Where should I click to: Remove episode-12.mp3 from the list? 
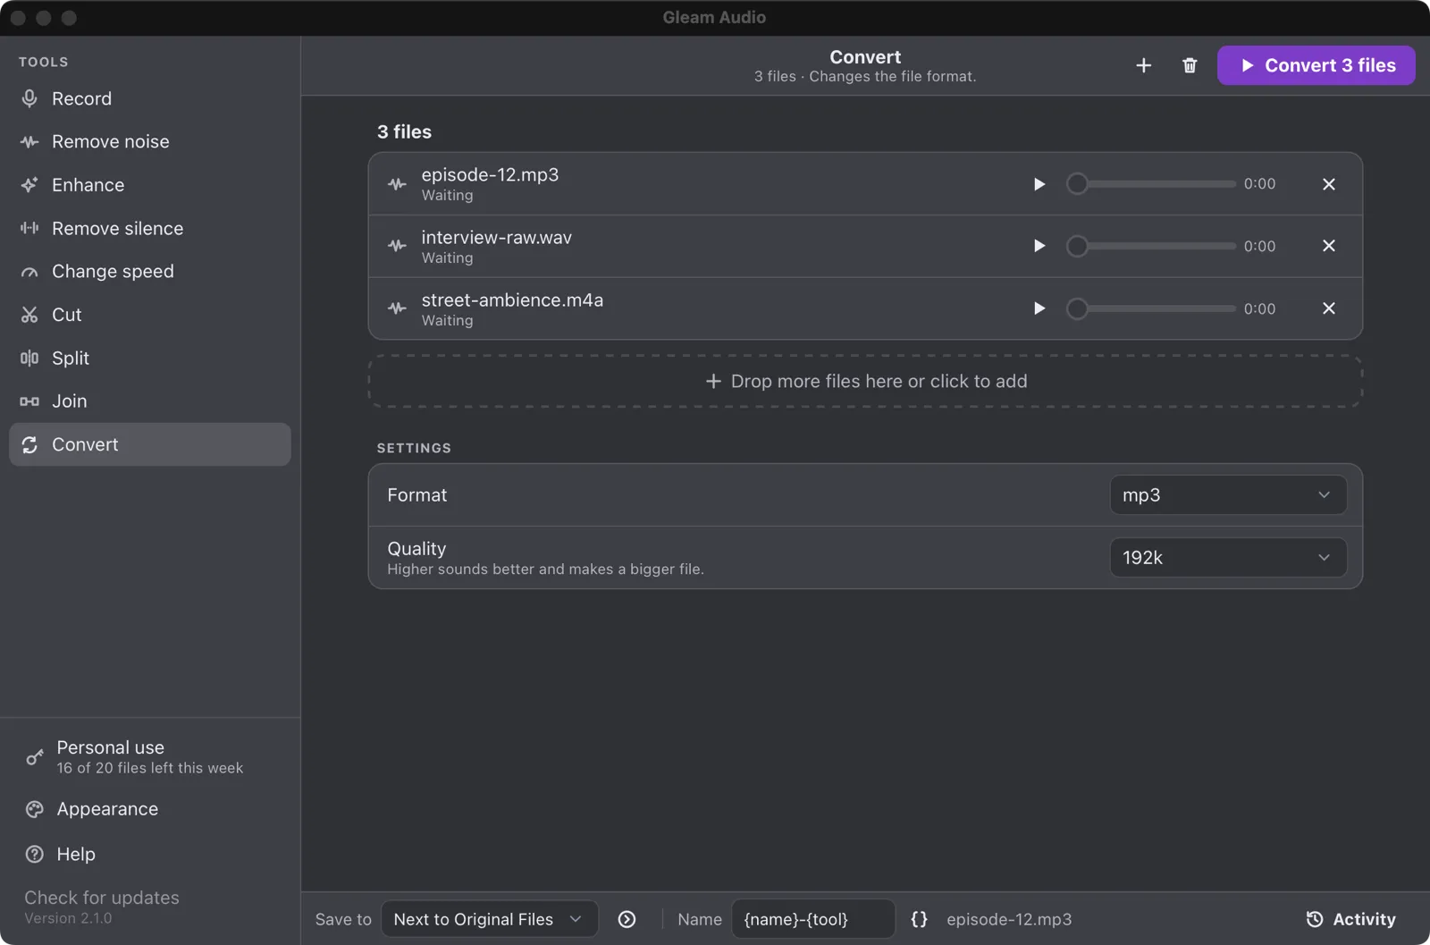tap(1329, 184)
